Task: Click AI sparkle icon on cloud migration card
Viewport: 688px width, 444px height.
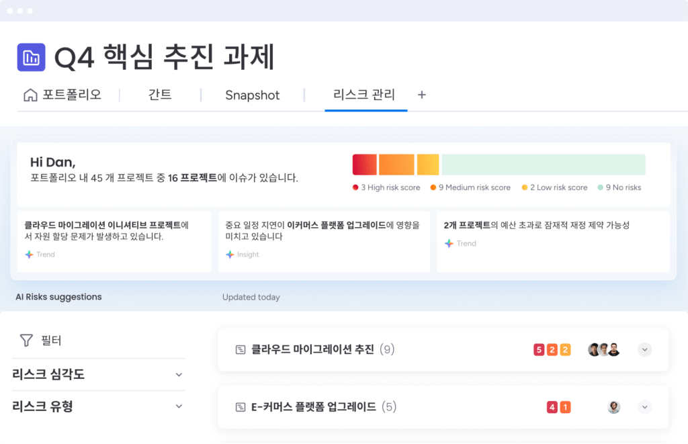Action: 29,255
